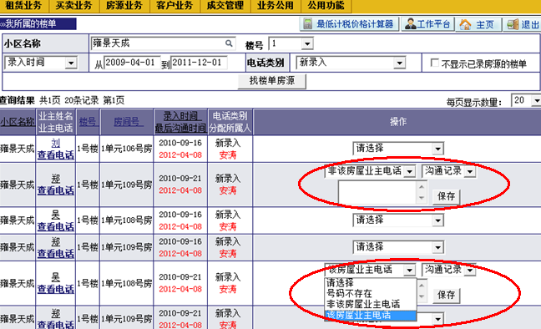Image resolution: width=541 pixels, height=329 pixels.
Task: Open the 业务公用 menu
Action: coord(276,6)
